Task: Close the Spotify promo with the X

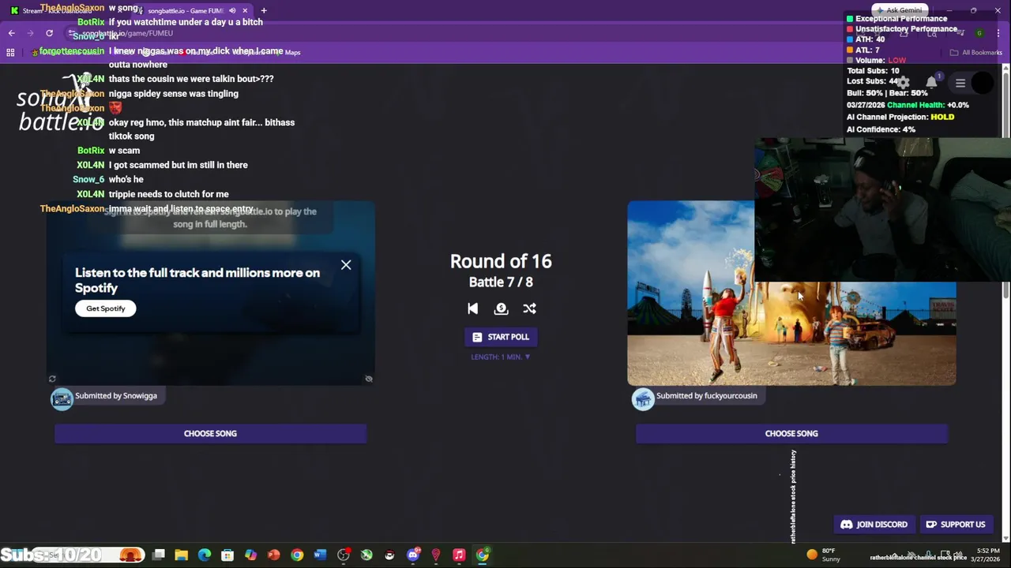Action: (346, 265)
